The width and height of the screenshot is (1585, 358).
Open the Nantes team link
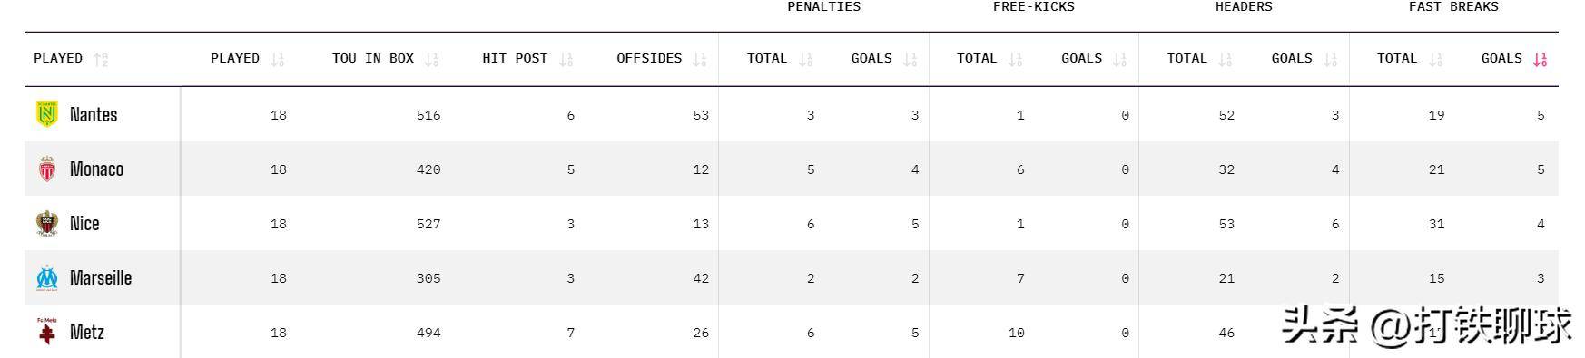tap(94, 114)
